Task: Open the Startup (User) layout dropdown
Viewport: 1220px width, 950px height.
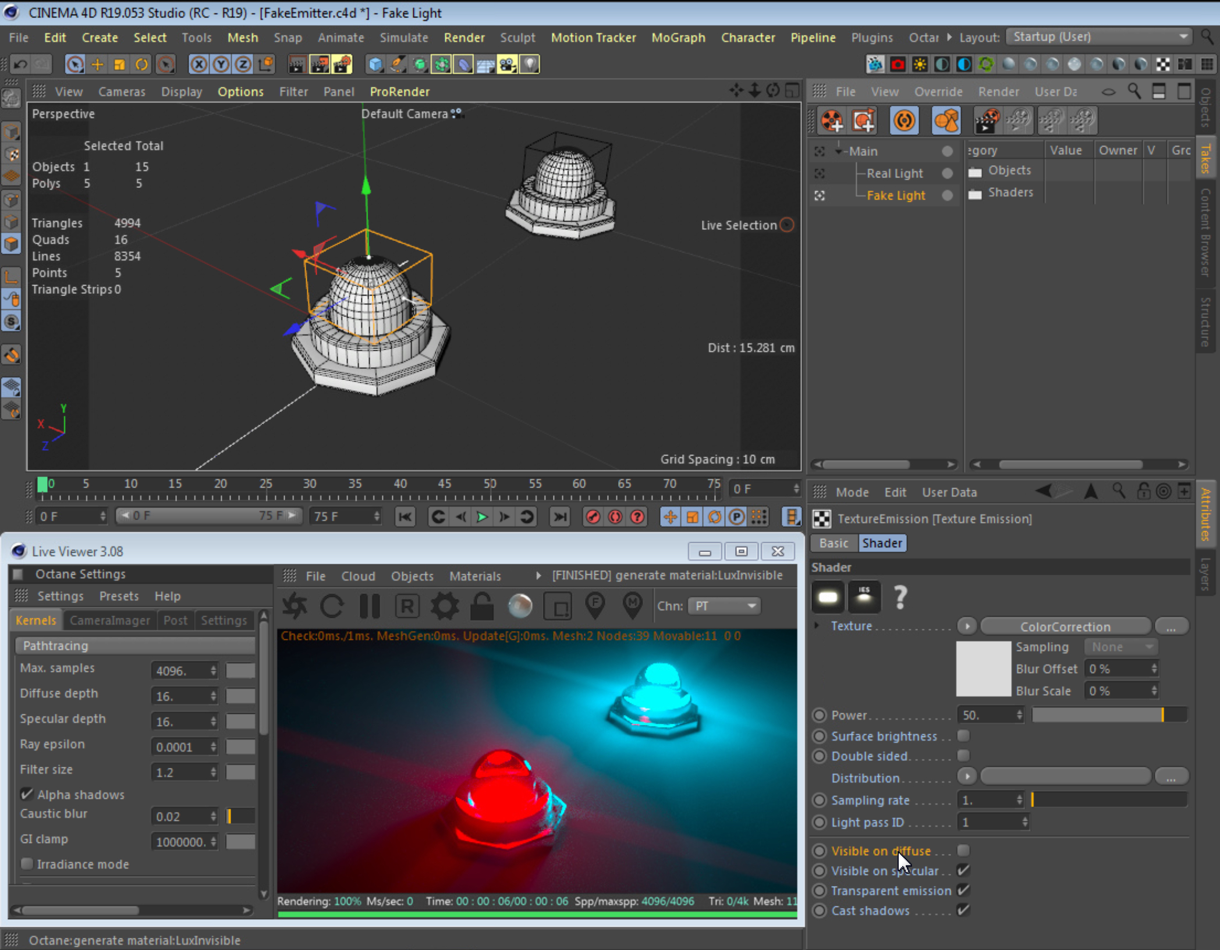Action: pos(1099,37)
